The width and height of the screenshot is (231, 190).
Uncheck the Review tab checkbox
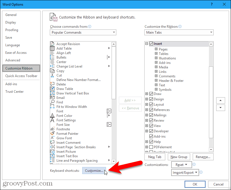tap(151, 120)
